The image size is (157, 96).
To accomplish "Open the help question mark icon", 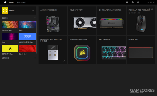I will (133, 2).
